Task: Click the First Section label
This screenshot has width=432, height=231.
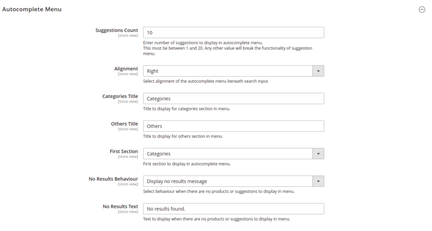Action: coord(124,151)
